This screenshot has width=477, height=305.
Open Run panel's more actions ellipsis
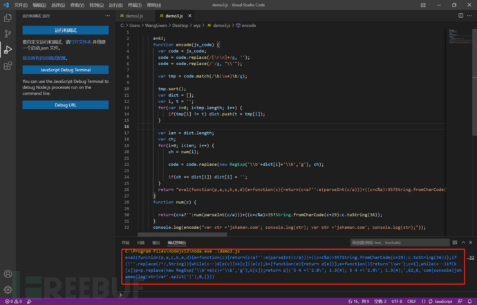[x=106, y=15]
